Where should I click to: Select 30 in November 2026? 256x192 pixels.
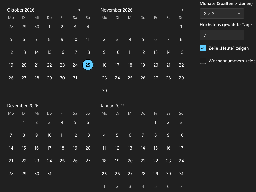(104, 91)
